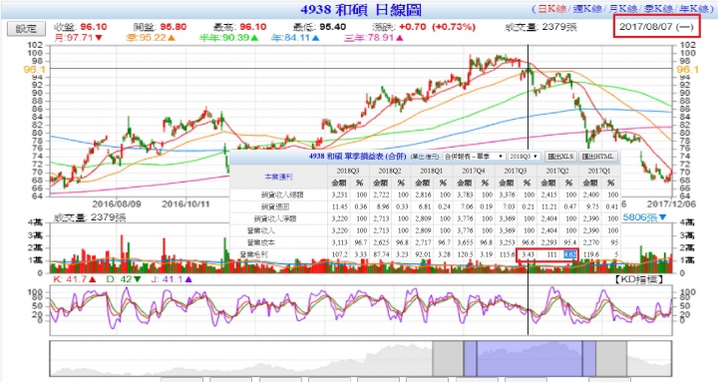718x384 pixels.
Task: Select the 2017Q2 column header
Action: click(x=557, y=171)
